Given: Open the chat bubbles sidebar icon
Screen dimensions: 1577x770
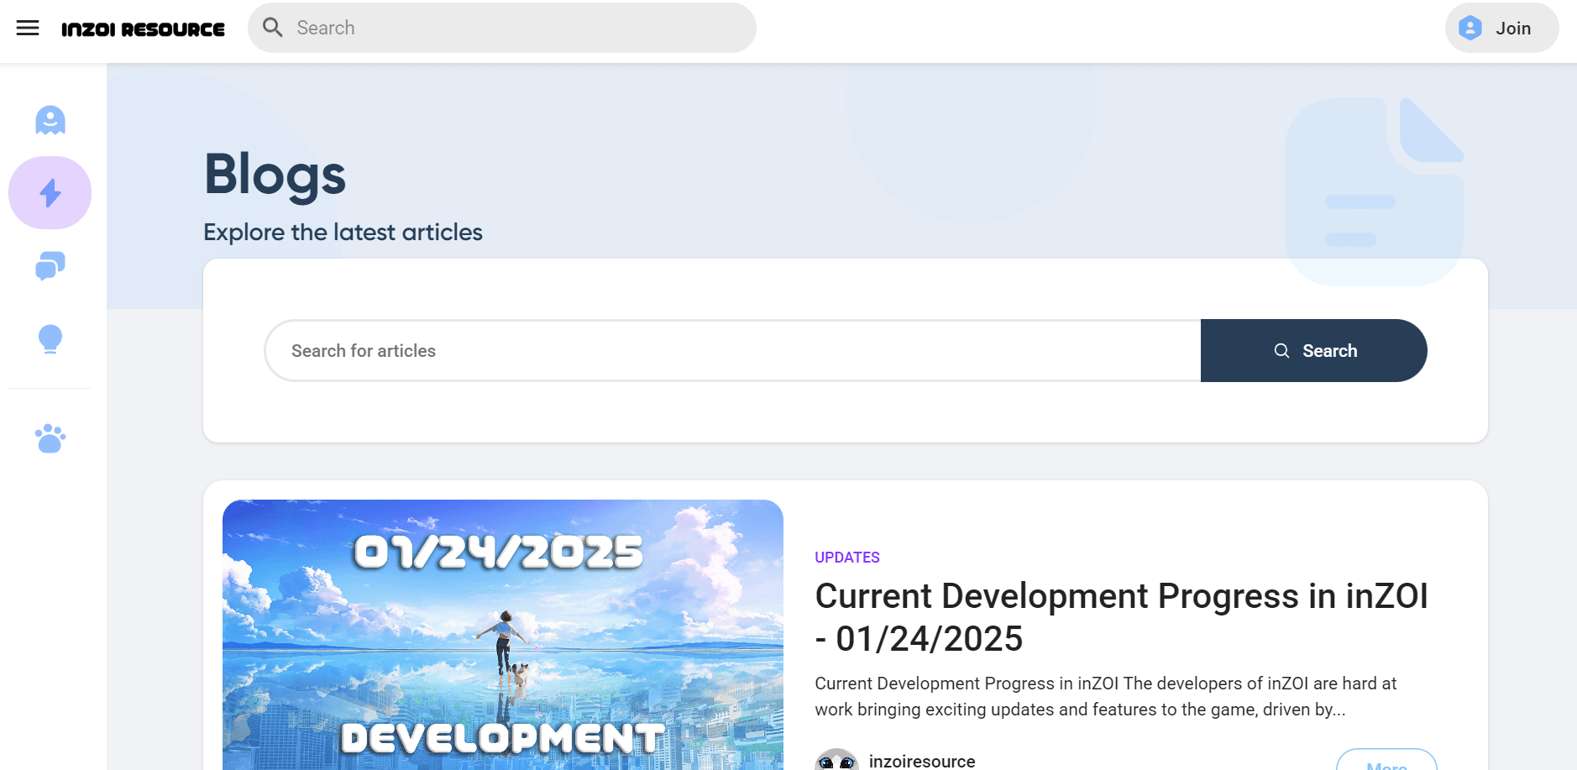Looking at the screenshot, I should (50, 266).
